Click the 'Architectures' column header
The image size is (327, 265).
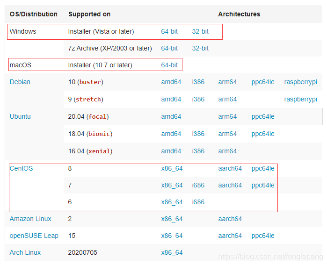pyautogui.click(x=239, y=14)
